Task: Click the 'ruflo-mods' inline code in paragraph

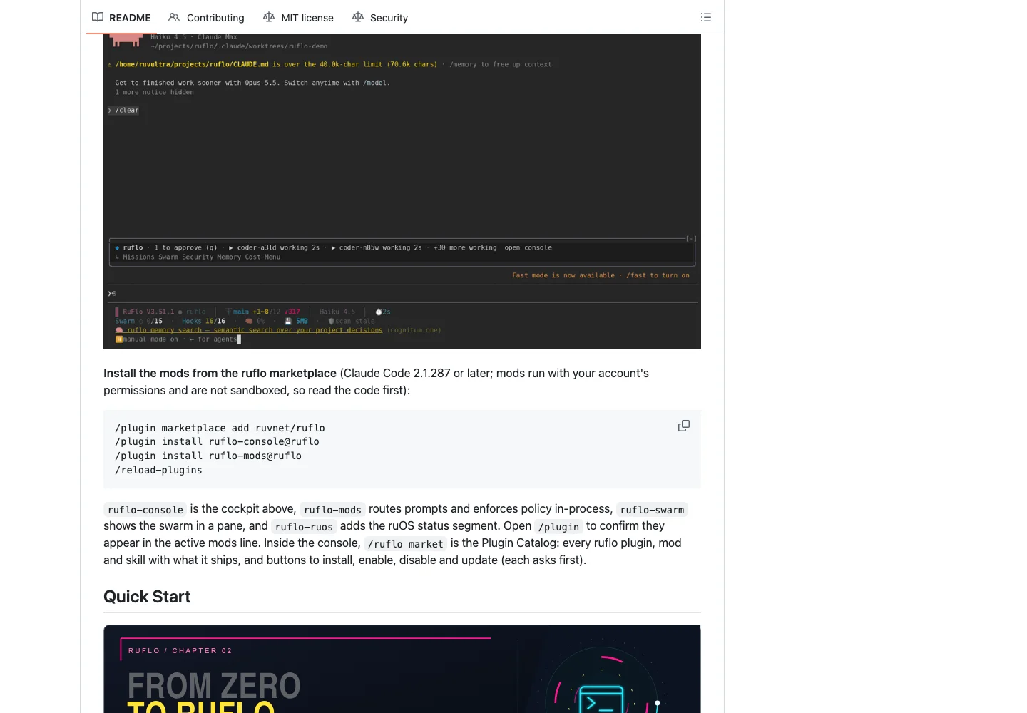Action: pos(332,510)
